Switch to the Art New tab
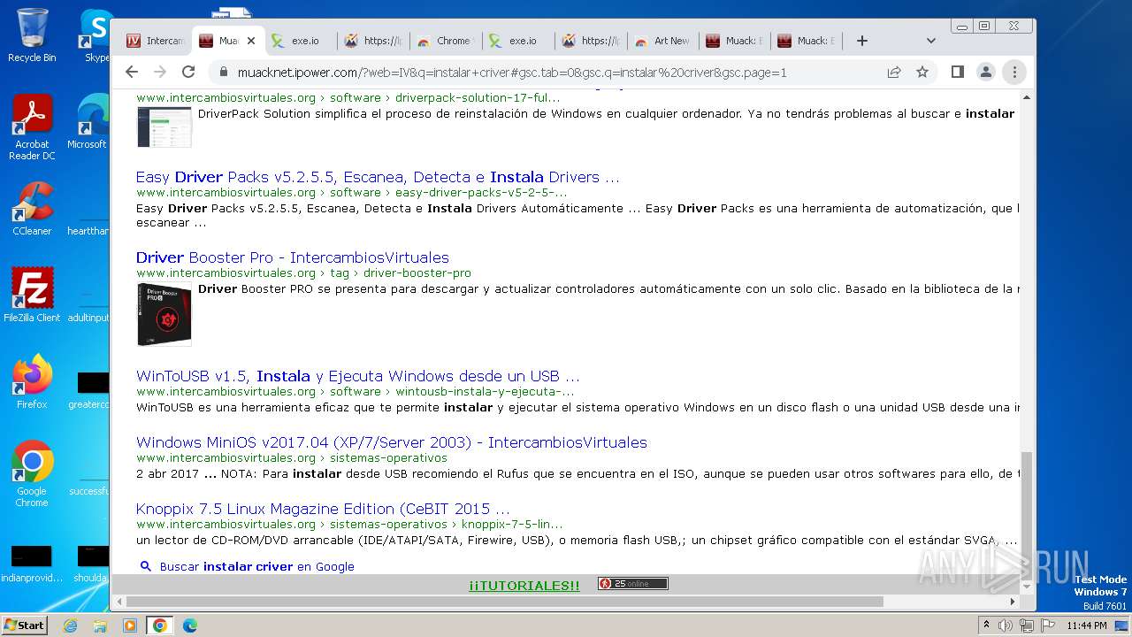The width and height of the screenshot is (1132, 637). [x=662, y=41]
